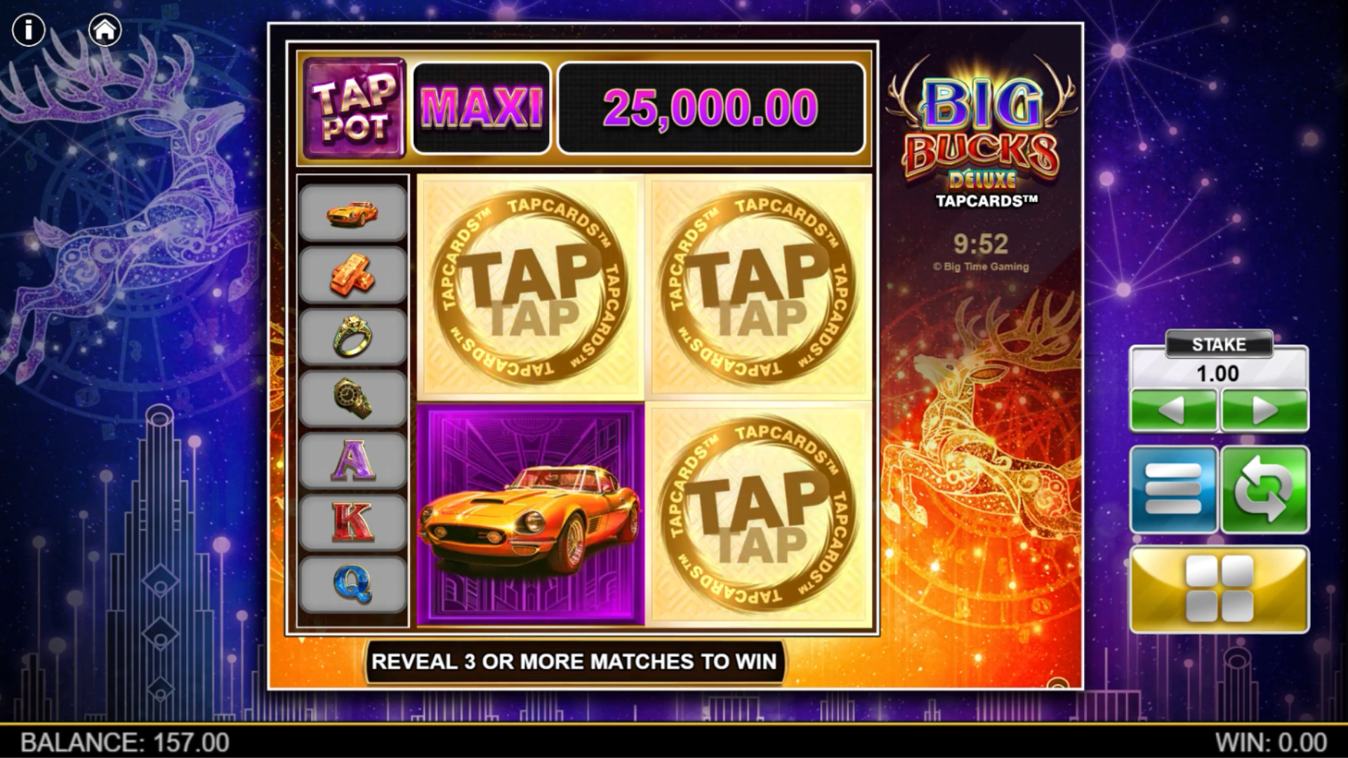Viewport: 1348px width, 758px height.
Task: Toggle the green autoplay arrows button
Action: click(x=1265, y=489)
